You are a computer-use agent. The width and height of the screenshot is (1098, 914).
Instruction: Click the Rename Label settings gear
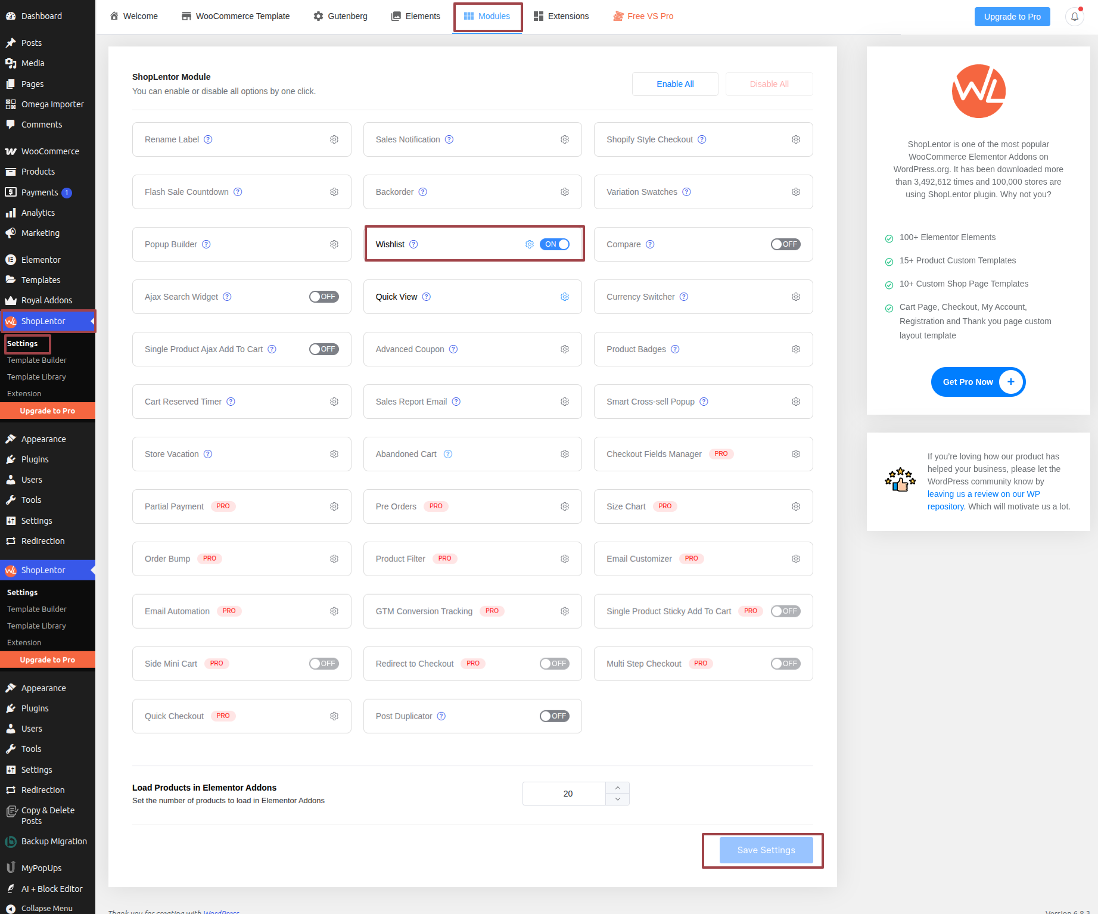coord(334,139)
